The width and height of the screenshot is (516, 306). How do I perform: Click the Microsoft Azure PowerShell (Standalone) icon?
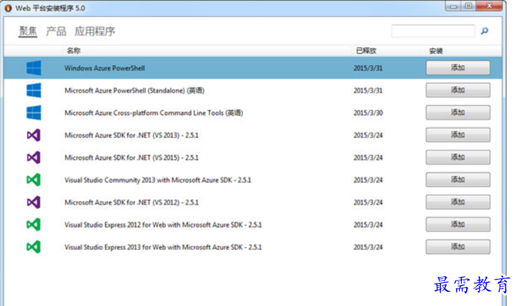click(x=34, y=90)
